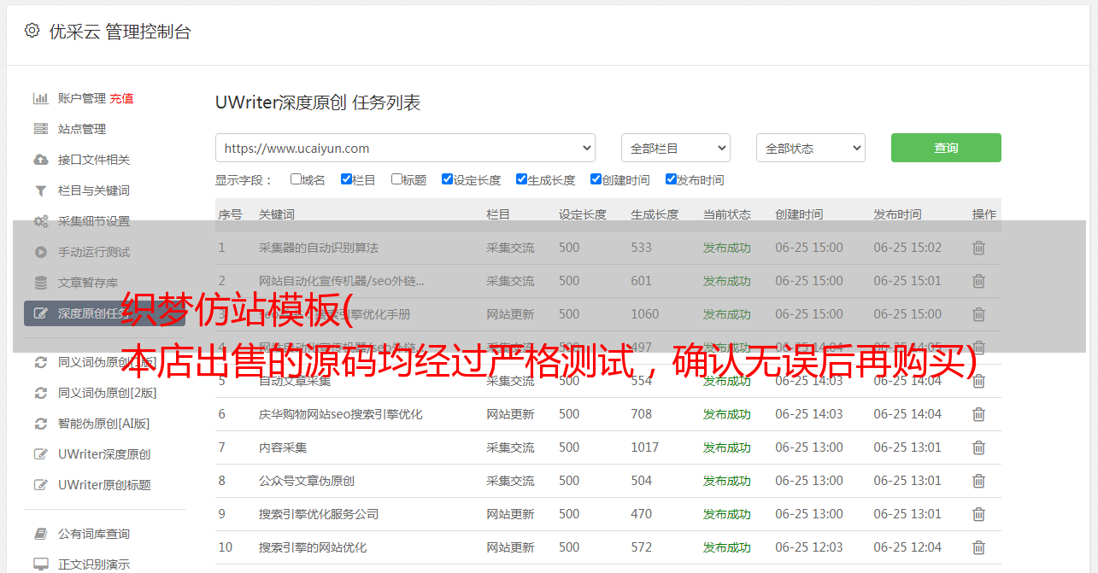
Task: Delete the 采集器的自动识别算法 task via trash icon
Action: tap(979, 248)
